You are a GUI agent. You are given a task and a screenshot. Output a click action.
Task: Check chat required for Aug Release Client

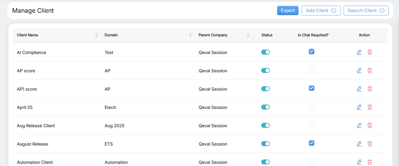point(311,125)
